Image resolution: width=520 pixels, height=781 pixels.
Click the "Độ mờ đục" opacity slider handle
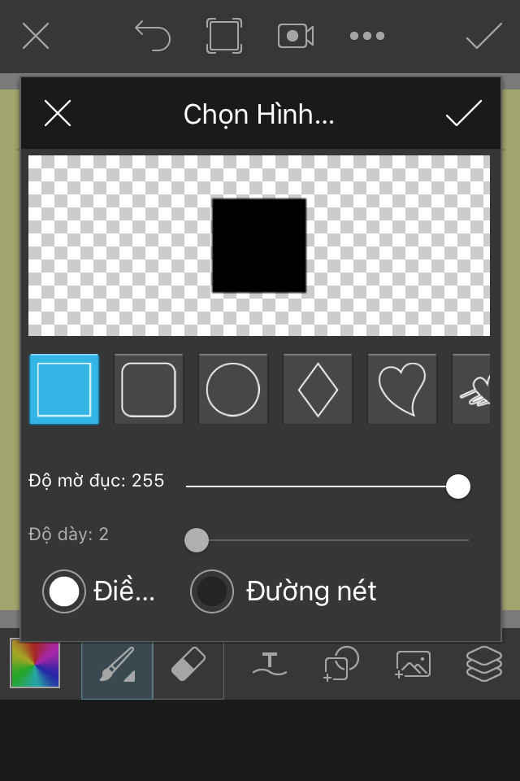(x=458, y=486)
